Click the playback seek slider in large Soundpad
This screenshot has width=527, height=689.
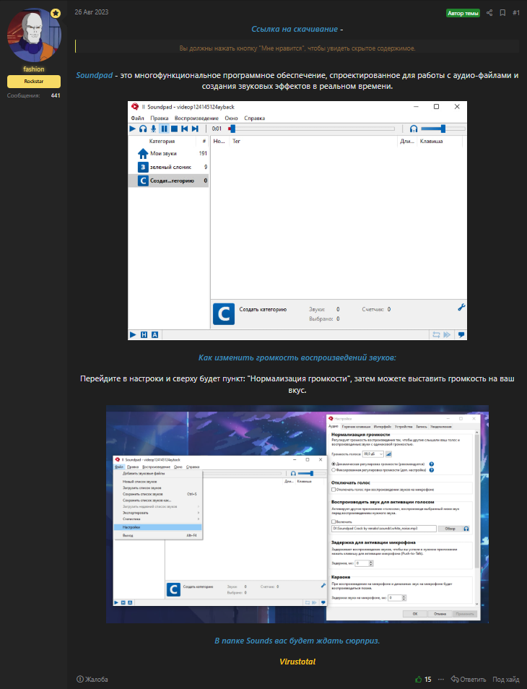(x=312, y=129)
